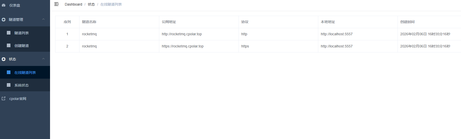Click the plus icon beside 隧道管理

tap(4, 20)
